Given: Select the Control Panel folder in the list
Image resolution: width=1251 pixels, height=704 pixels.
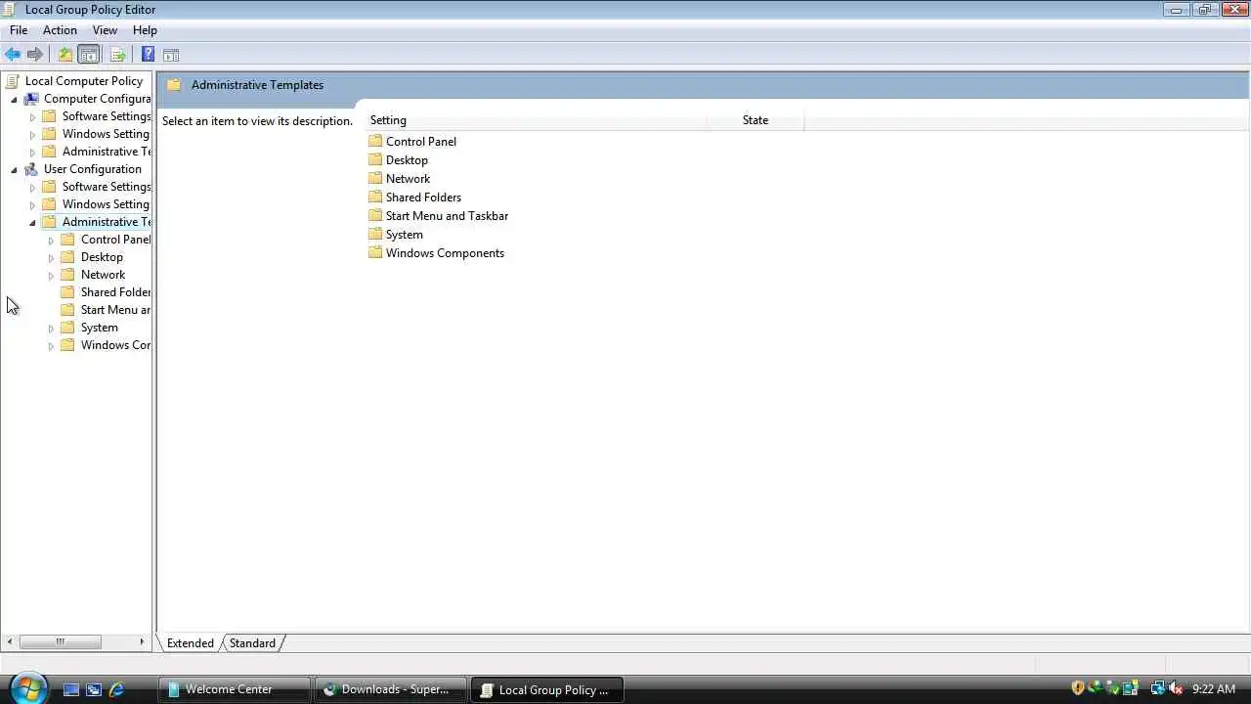Looking at the screenshot, I should click(412, 142).
